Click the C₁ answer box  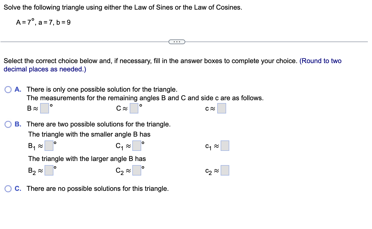[x=137, y=146]
